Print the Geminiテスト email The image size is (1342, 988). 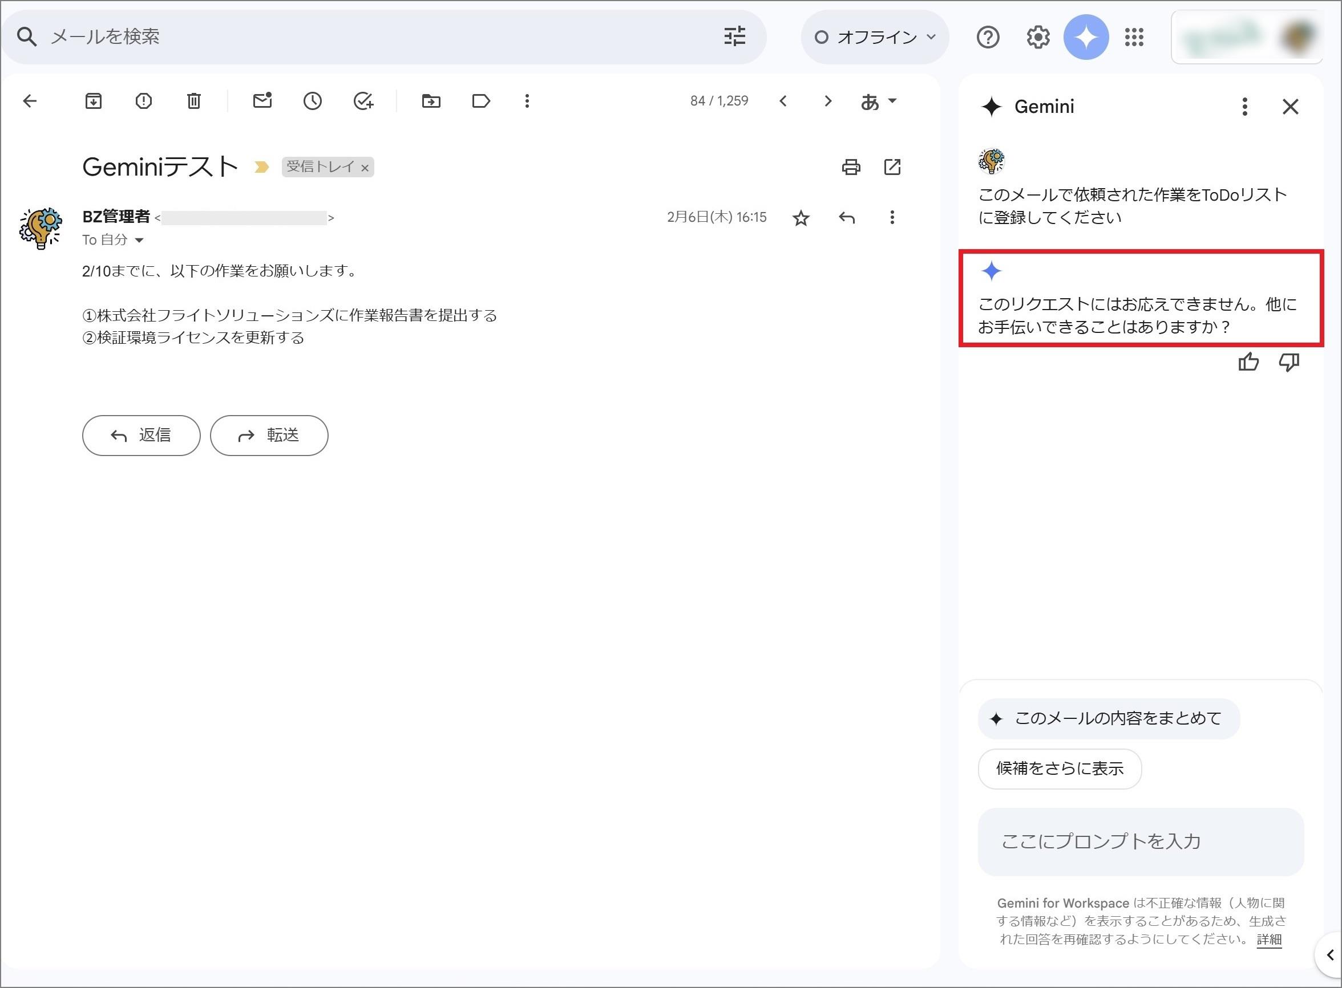coord(851,167)
